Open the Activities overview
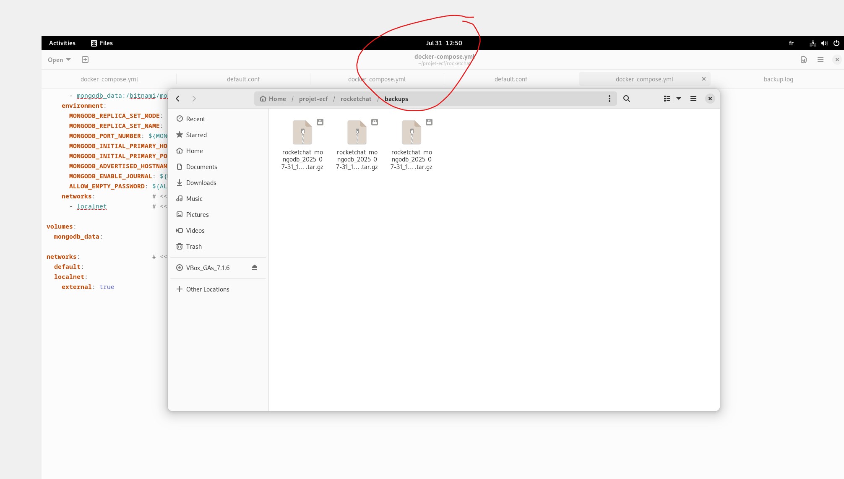Viewport: 844px width, 479px height. [x=62, y=43]
